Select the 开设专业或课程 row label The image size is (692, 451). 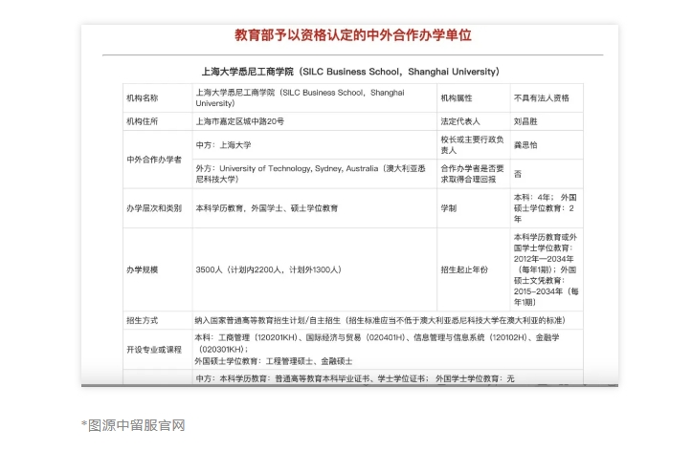coord(154,350)
